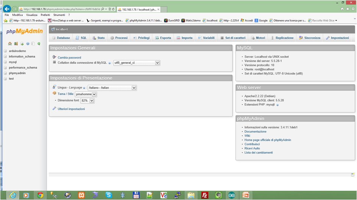Screen dimensions: 357x200
Task: Click the blue help documentation icon in sidebar
Action: (x=28, y=44)
